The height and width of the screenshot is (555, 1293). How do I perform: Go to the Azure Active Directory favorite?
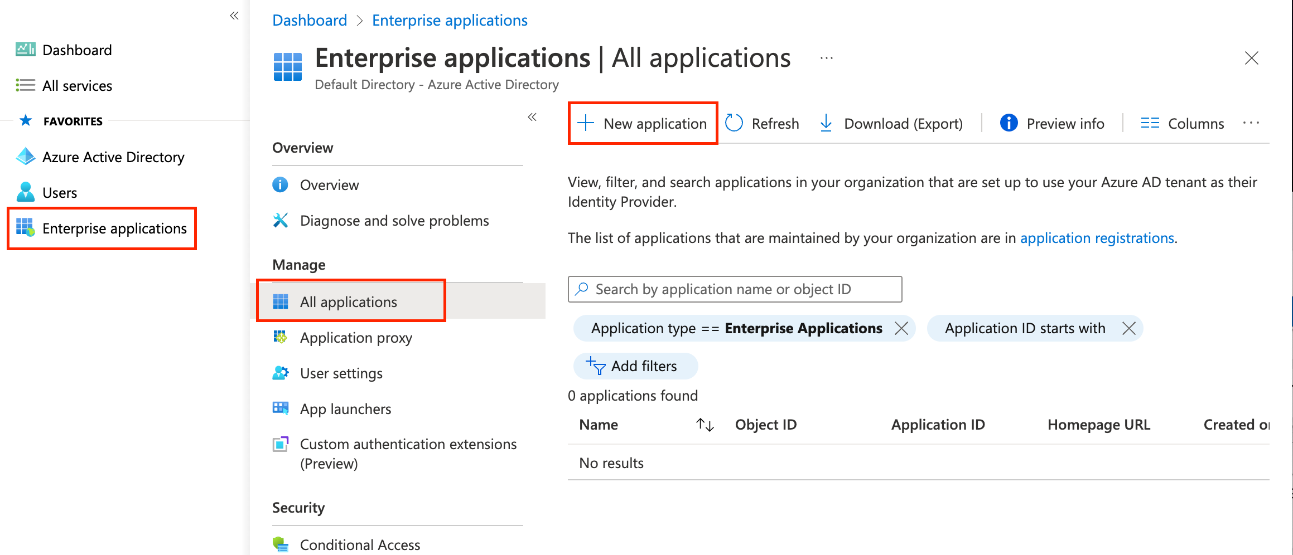[x=113, y=157]
